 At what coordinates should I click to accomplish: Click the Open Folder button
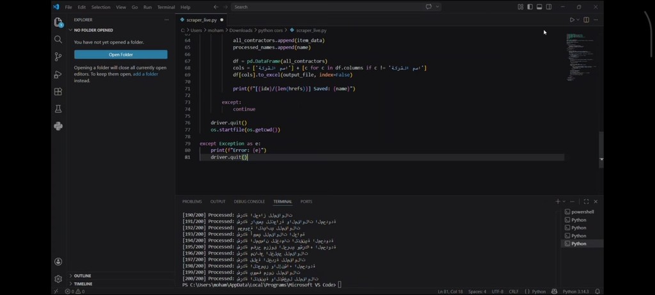pyautogui.click(x=121, y=54)
